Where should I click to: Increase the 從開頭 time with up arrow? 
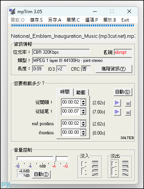[83, 101]
